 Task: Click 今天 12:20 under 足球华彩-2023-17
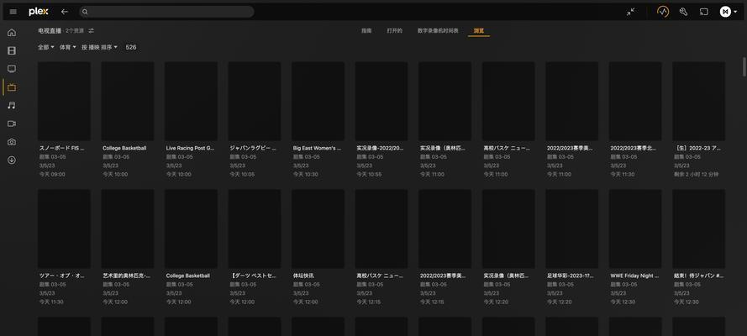pos(560,302)
